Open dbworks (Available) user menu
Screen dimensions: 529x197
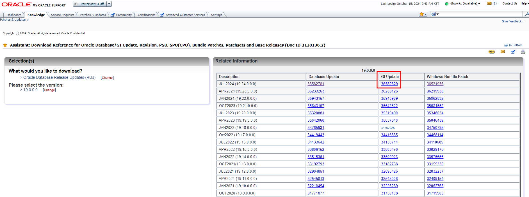pyautogui.click(x=465, y=4)
